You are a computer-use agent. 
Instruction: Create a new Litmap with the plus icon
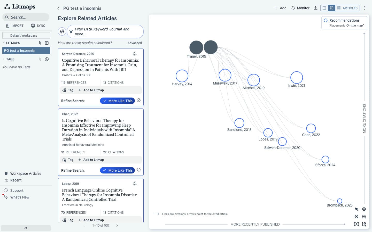47,43
